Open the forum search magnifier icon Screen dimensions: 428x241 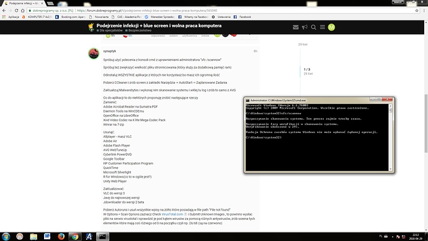pyautogui.click(x=314, y=27)
